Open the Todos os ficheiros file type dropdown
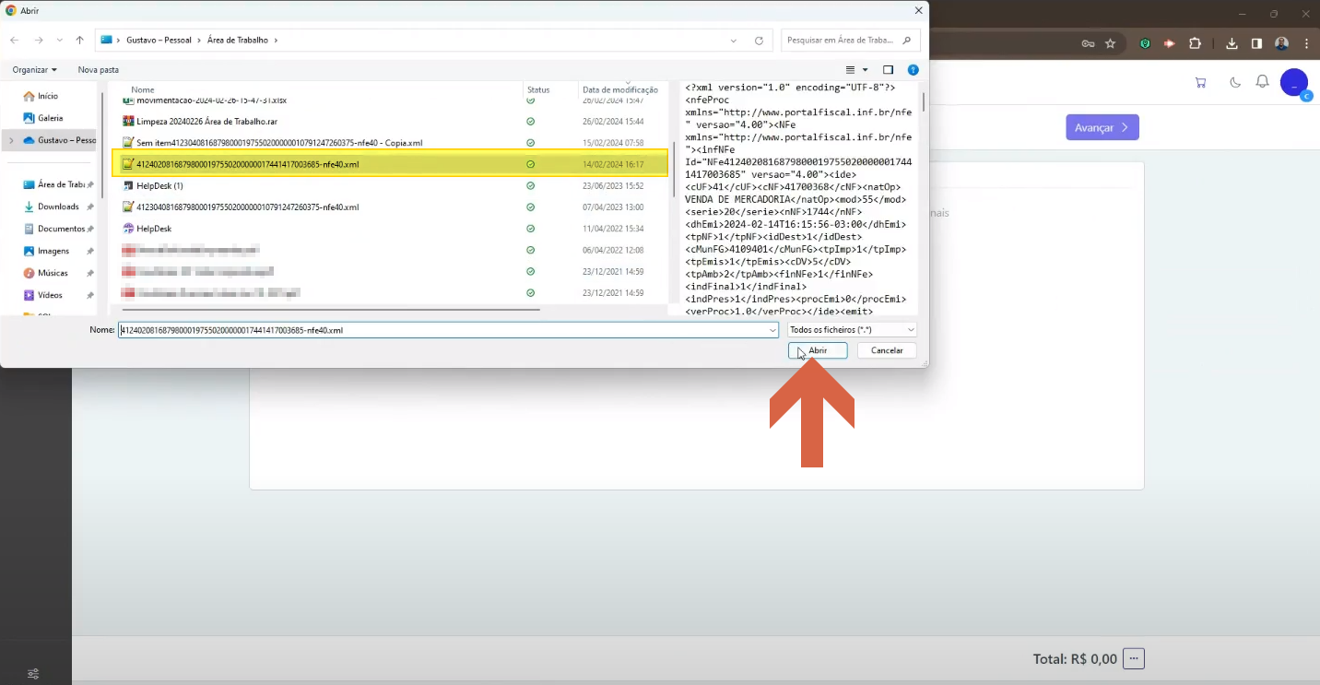The width and height of the screenshot is (1320, 685). click(852, 329)
